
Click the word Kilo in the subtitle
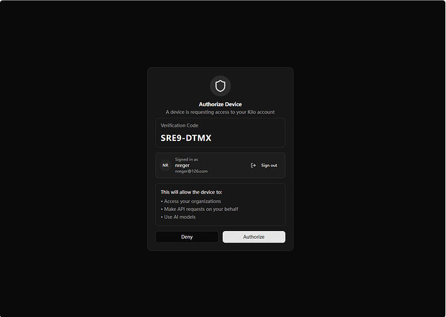tap(251, 112)
